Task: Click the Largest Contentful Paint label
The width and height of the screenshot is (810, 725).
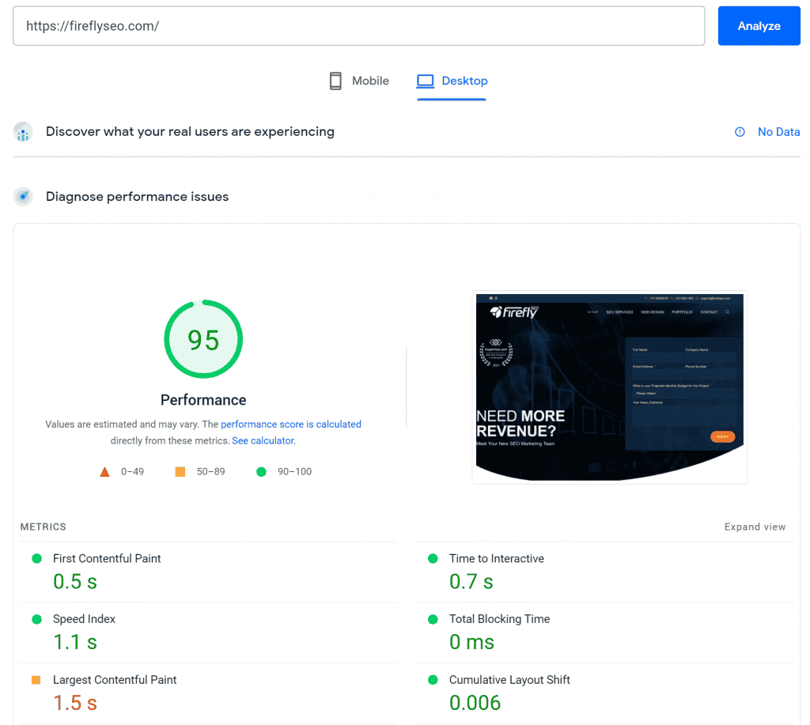Action: pos(115,680)
